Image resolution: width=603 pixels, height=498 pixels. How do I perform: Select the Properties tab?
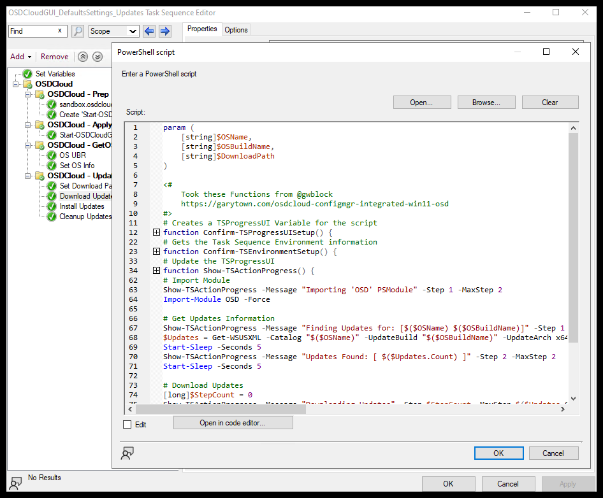pos(201,29)
